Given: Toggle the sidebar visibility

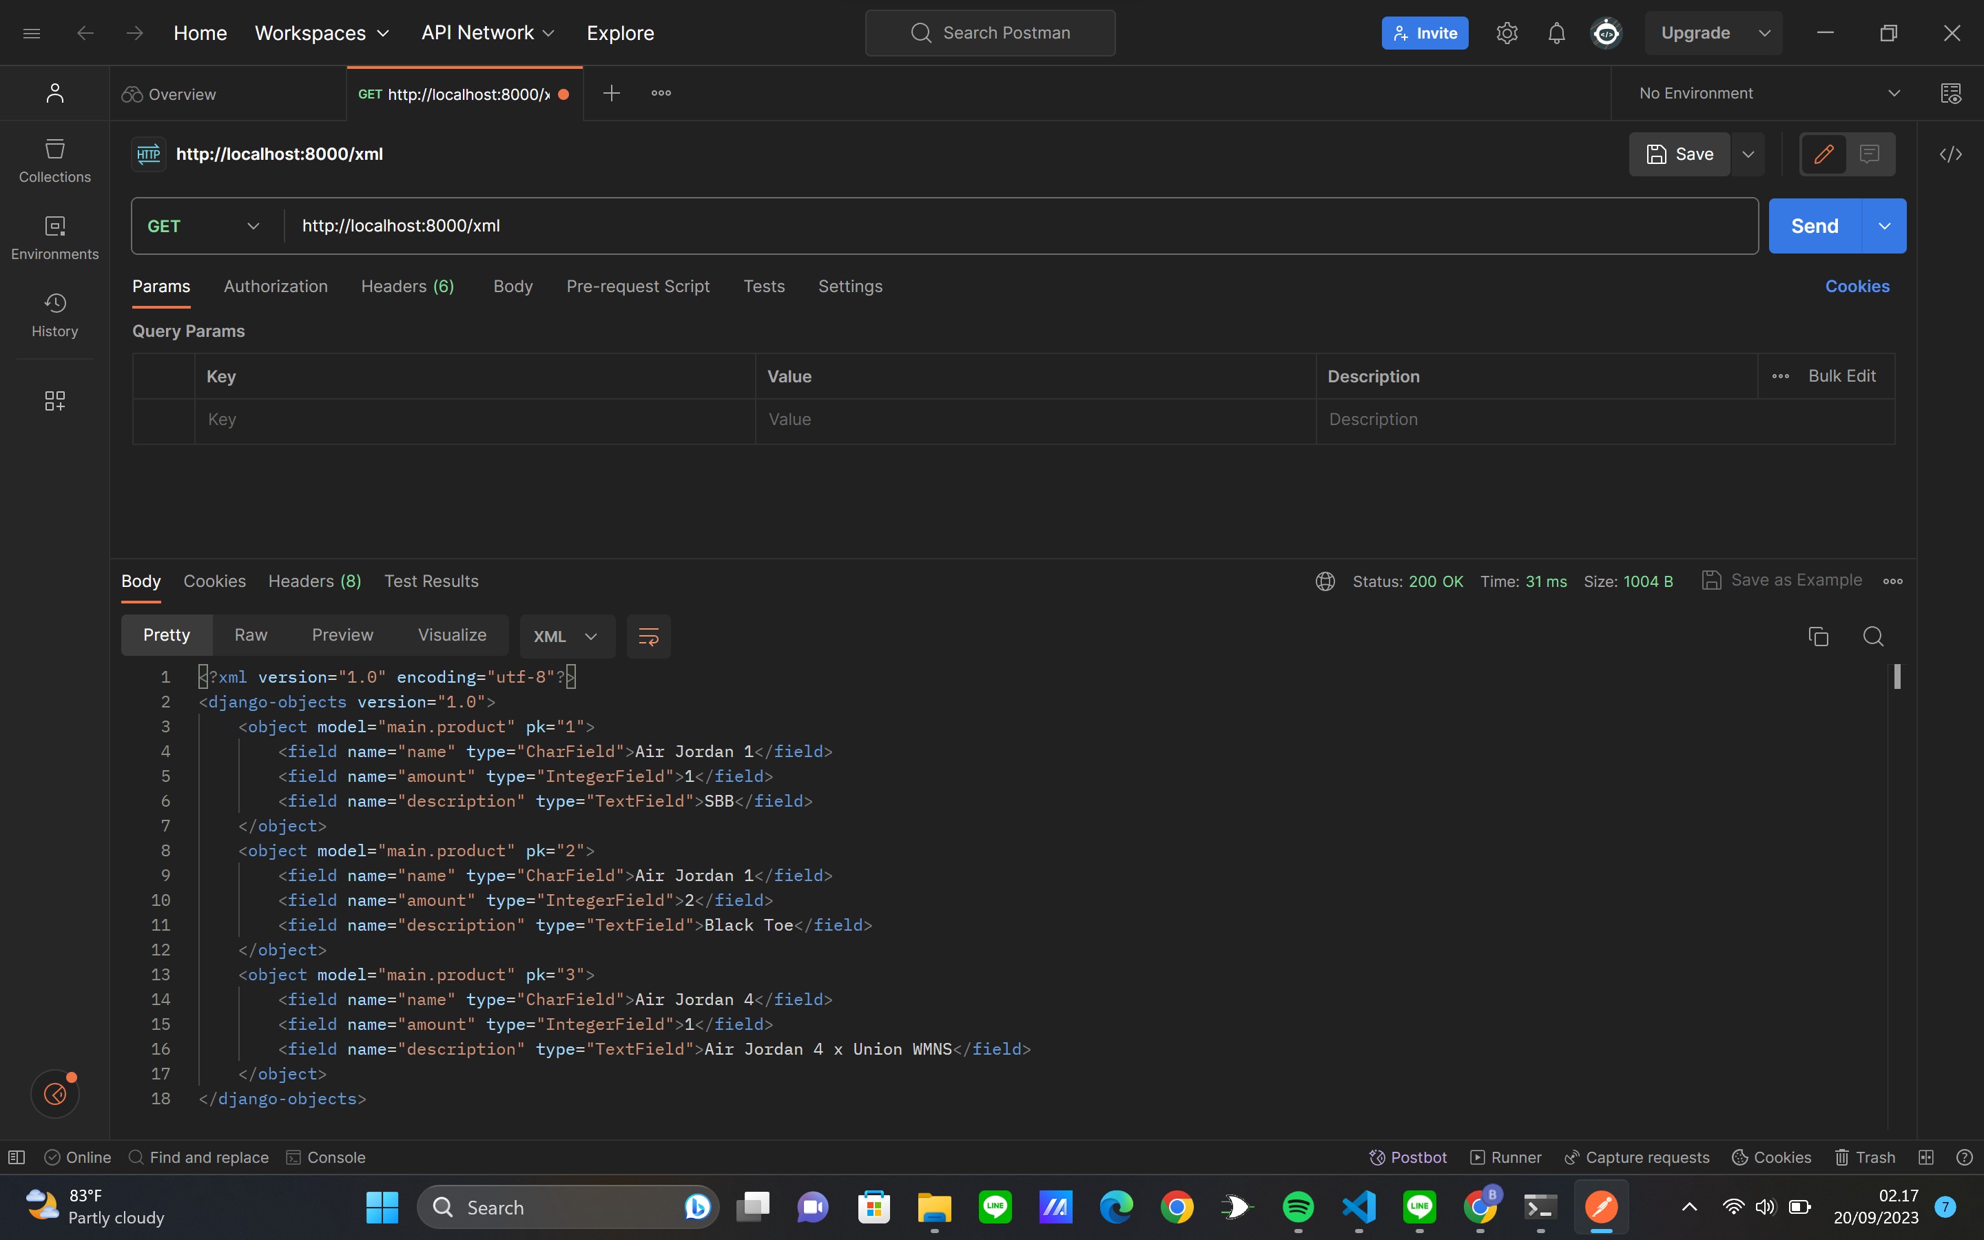Looking at the screenshot, I should 17,1157.
